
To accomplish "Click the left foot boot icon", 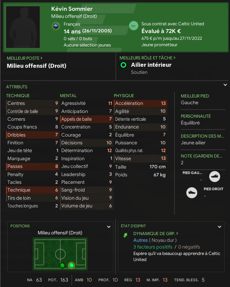I will click(215, 176).
